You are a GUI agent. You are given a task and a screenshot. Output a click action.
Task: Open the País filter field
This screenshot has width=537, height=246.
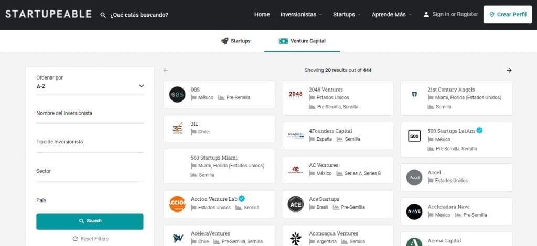coord(90,201)
